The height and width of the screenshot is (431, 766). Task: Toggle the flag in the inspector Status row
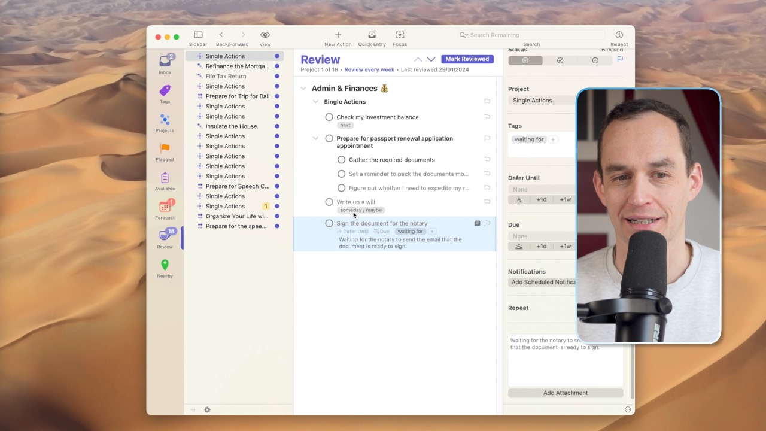pos(620,60)
